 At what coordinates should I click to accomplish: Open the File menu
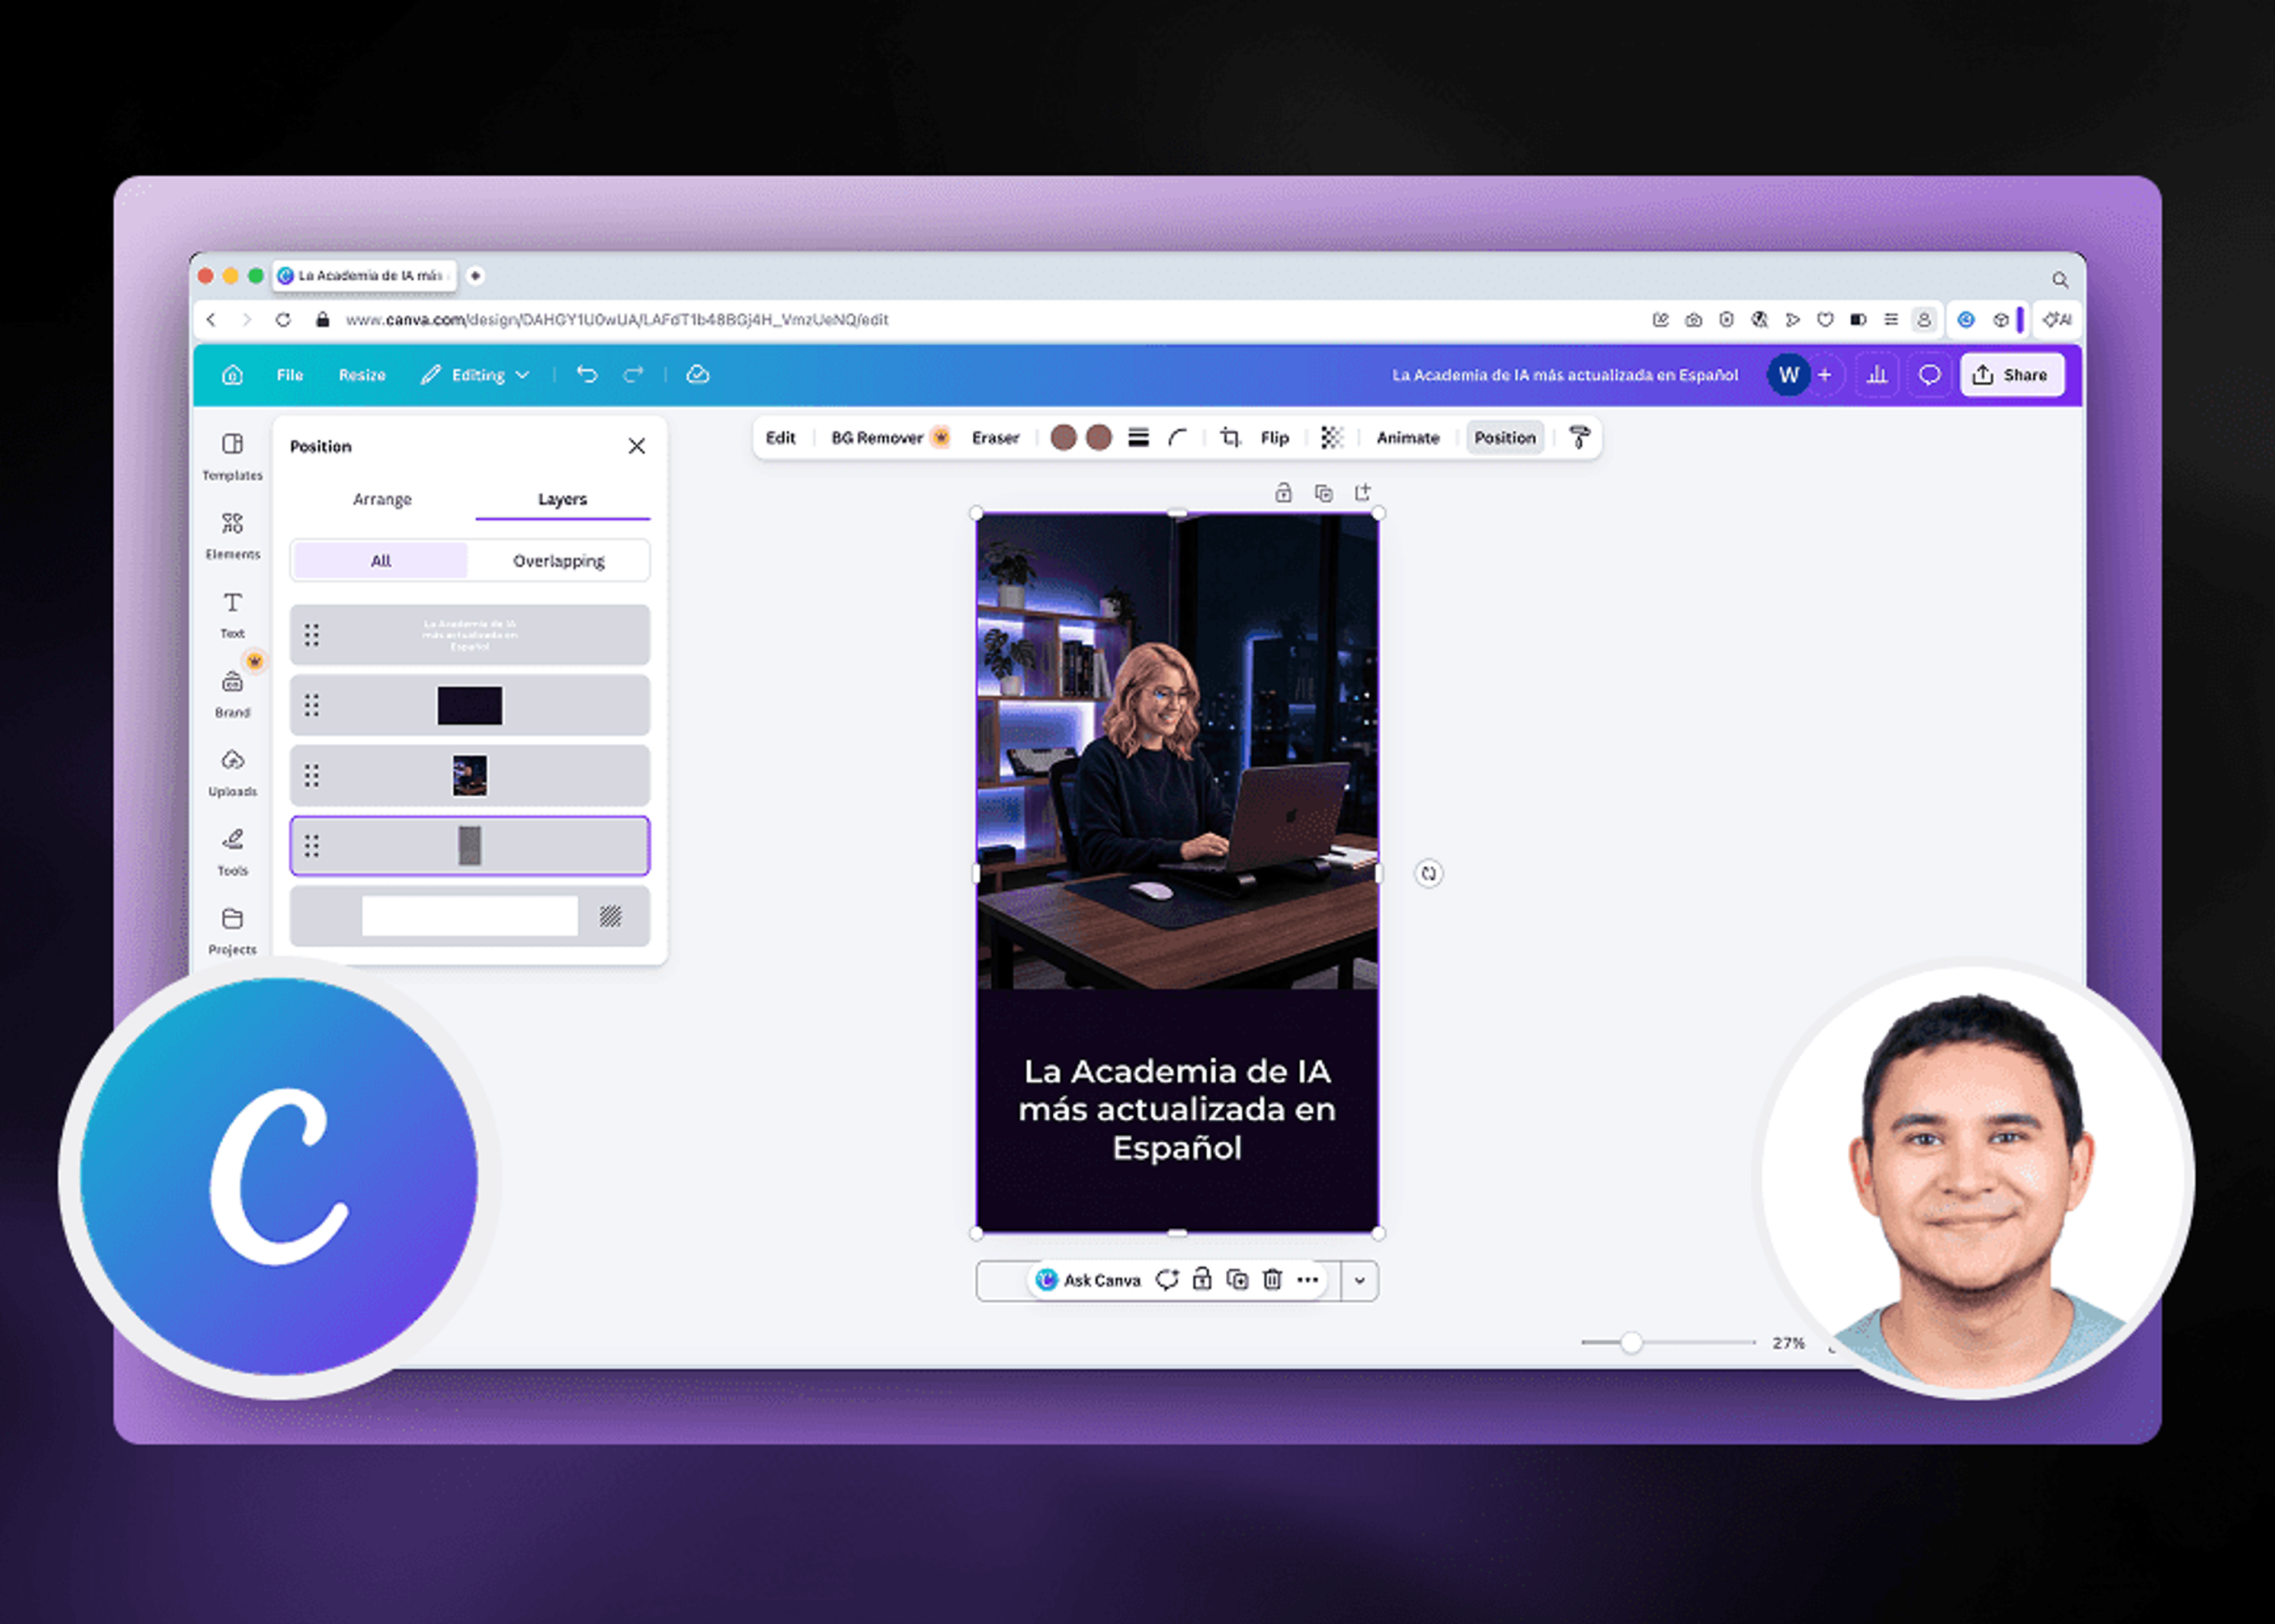[x=290, y=374]
